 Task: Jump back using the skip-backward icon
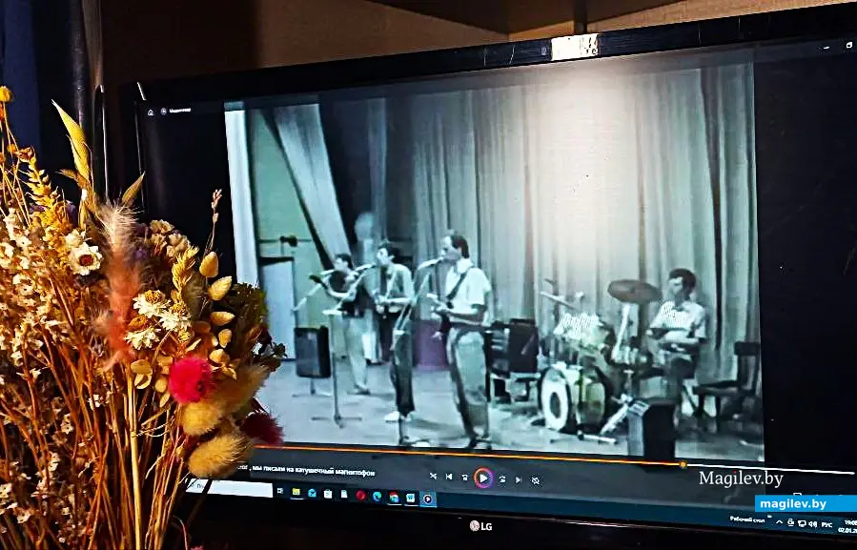[465, 477]
